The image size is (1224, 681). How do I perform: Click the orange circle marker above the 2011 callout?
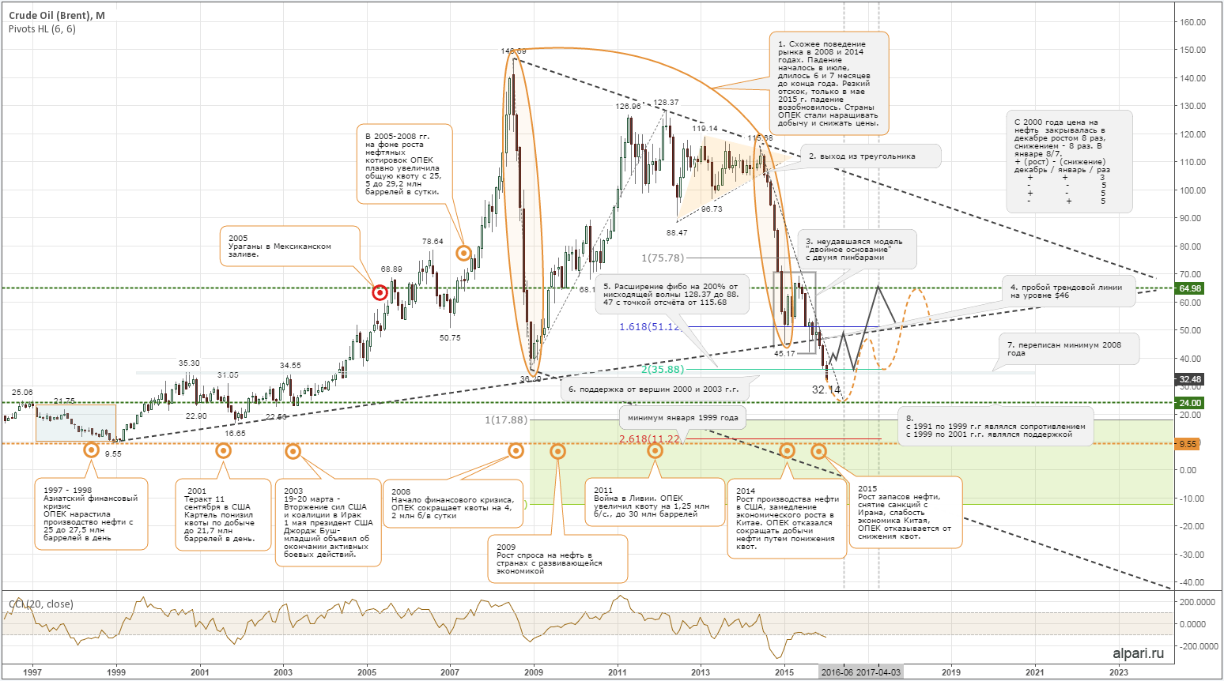coord(655,450)
